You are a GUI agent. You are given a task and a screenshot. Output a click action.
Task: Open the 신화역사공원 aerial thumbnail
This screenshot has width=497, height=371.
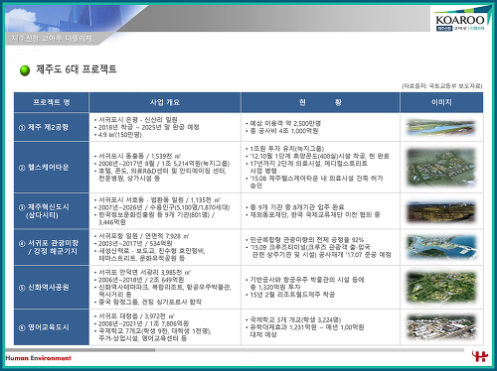point(441,288)
